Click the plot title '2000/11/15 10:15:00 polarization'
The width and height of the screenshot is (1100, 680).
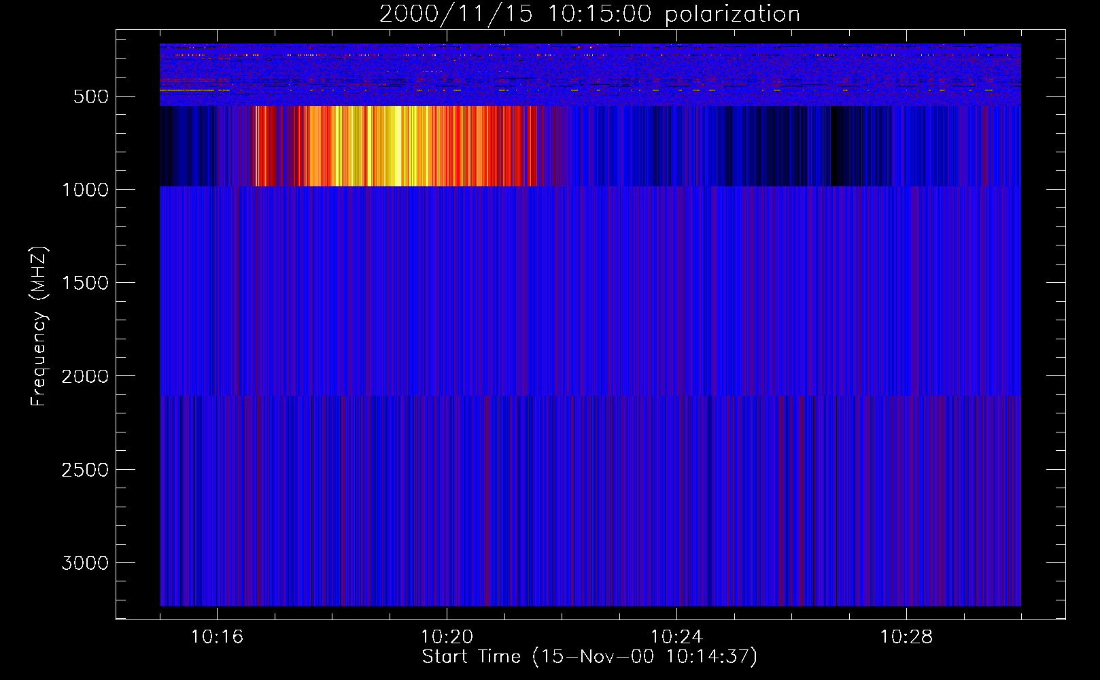(x=589, y=14)
